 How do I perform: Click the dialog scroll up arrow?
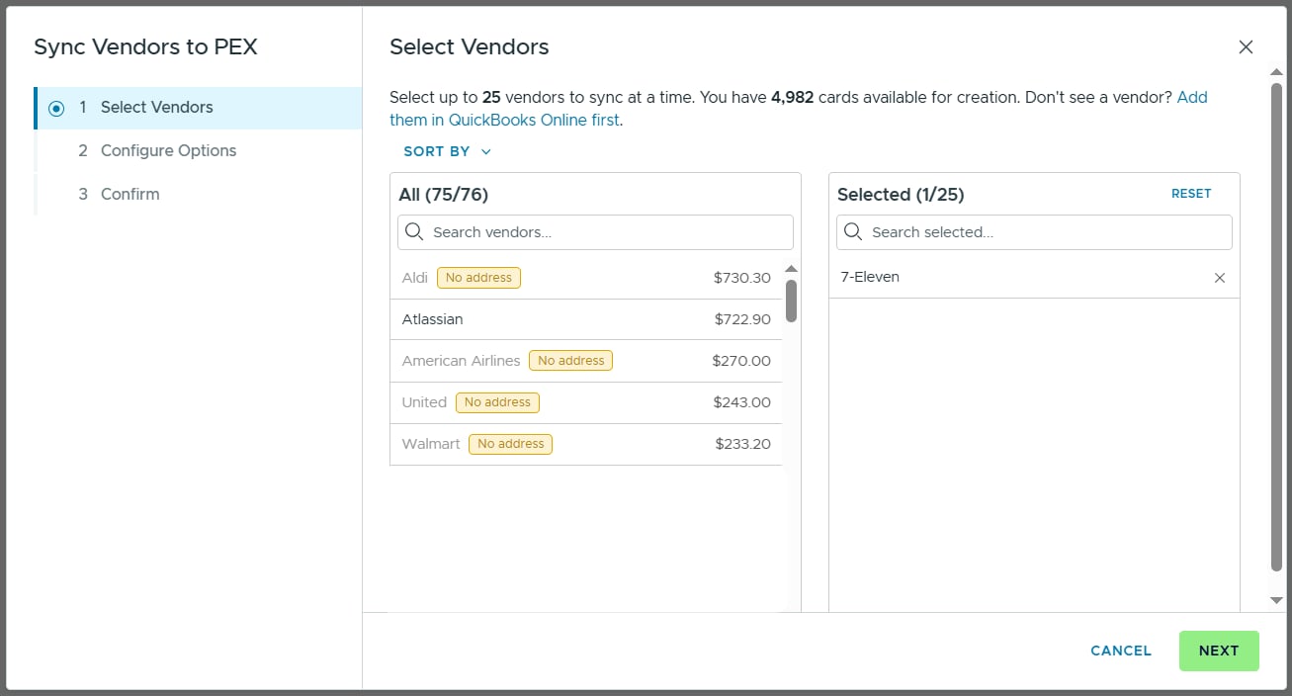[1276, 72]
